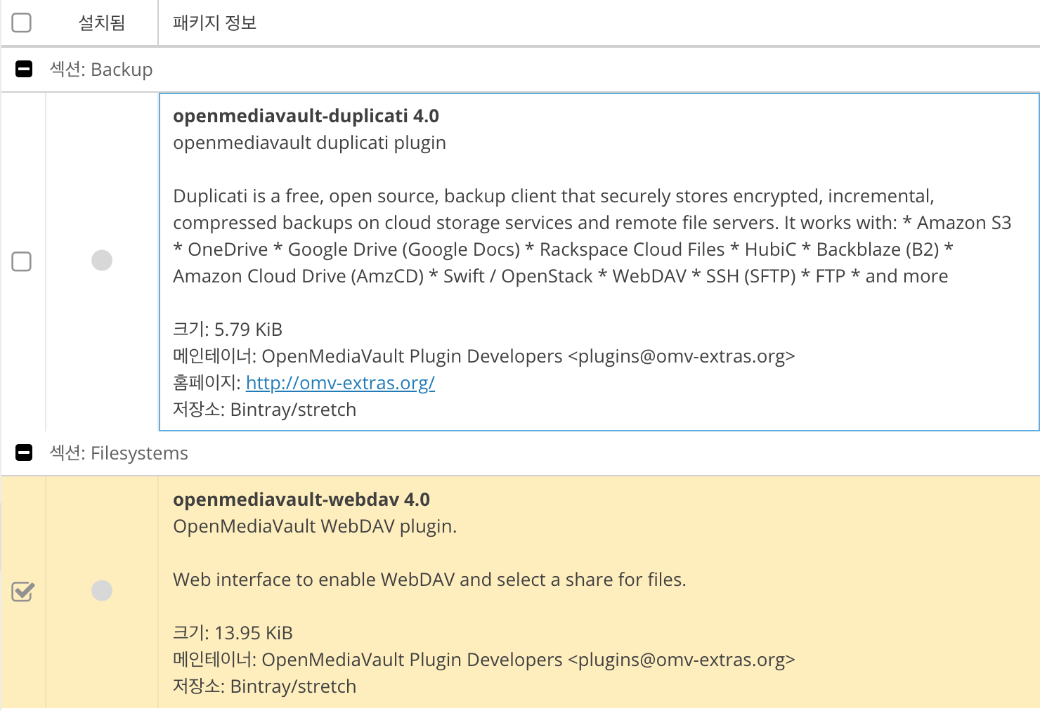Collapse the Backup section group
Screen dimensions: 1040x711
(x=24, y=69)
